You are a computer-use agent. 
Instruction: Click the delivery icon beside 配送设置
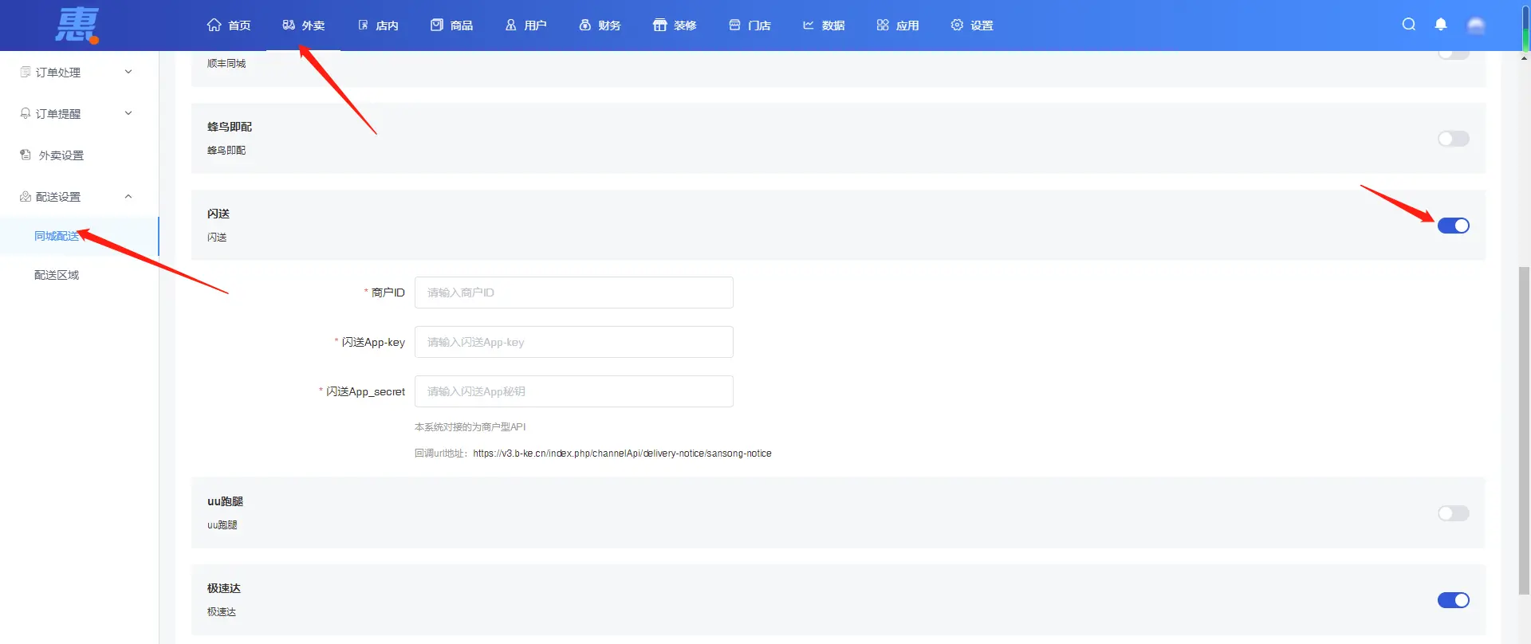pyautogui.click(x=26, y=196)
